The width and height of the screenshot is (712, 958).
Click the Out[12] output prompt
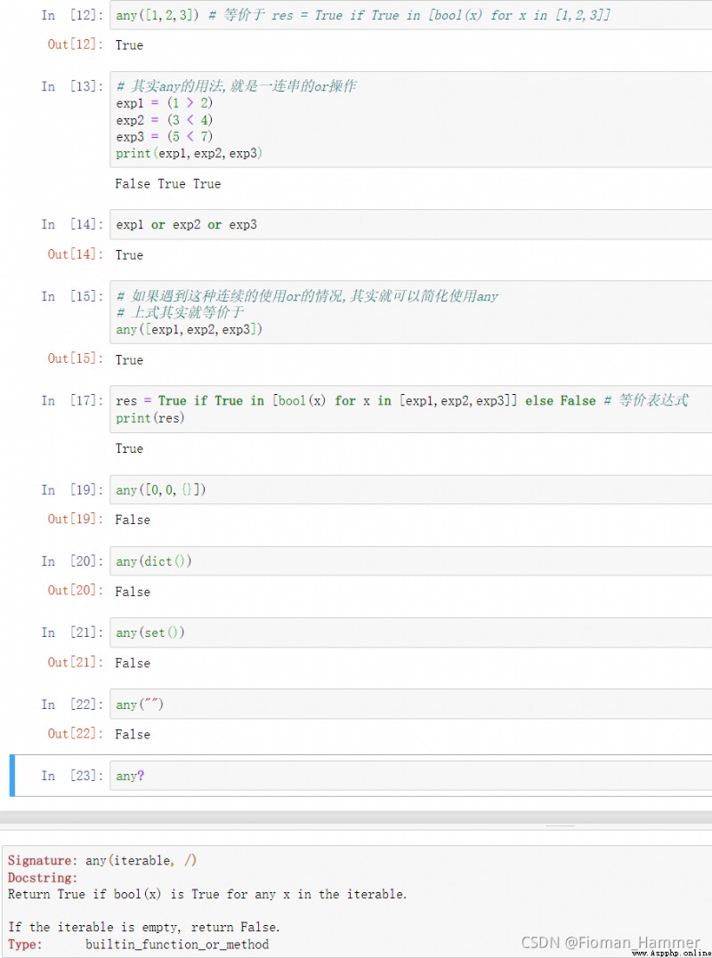[76, 44]
